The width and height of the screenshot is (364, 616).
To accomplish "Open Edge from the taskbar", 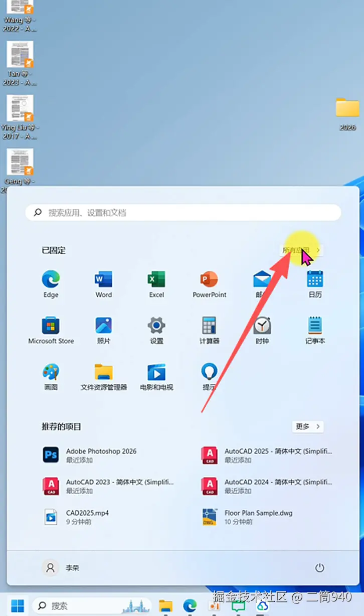I will [x=190, y=606].
